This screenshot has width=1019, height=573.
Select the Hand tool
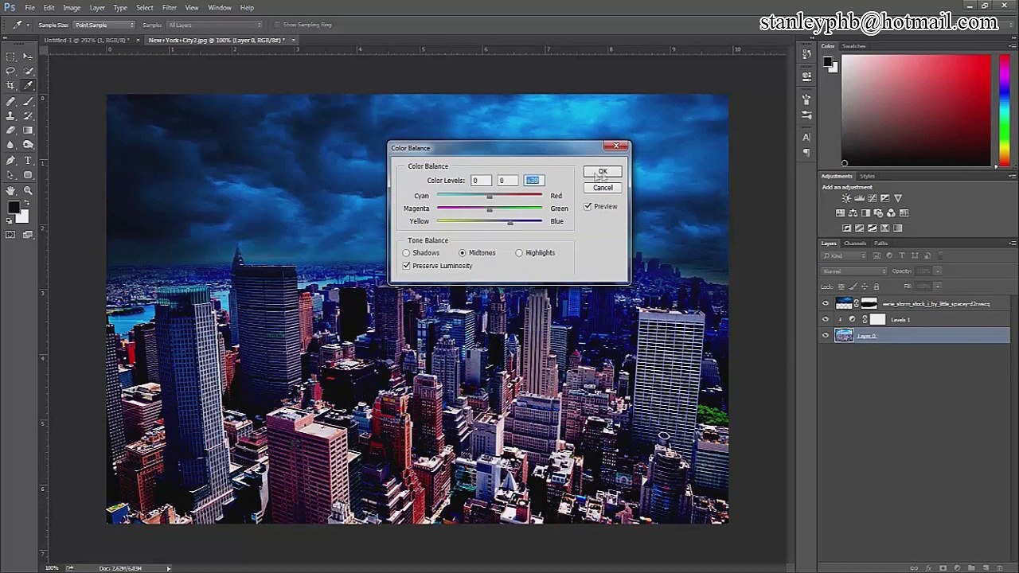pyautogui.click(x=10, y=190)
